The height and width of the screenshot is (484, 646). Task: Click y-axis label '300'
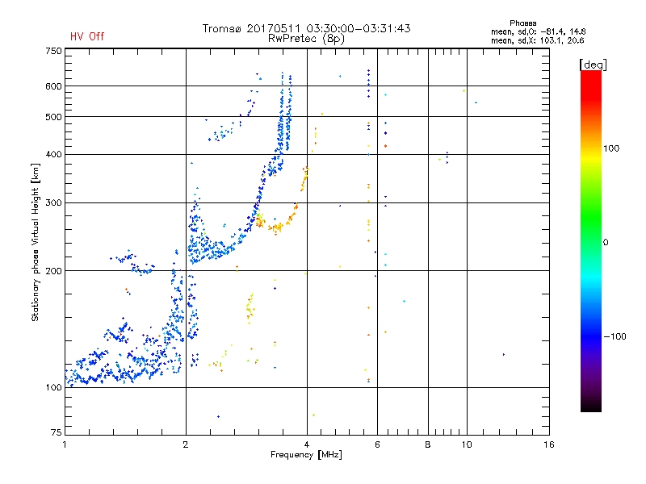point(53,203)
